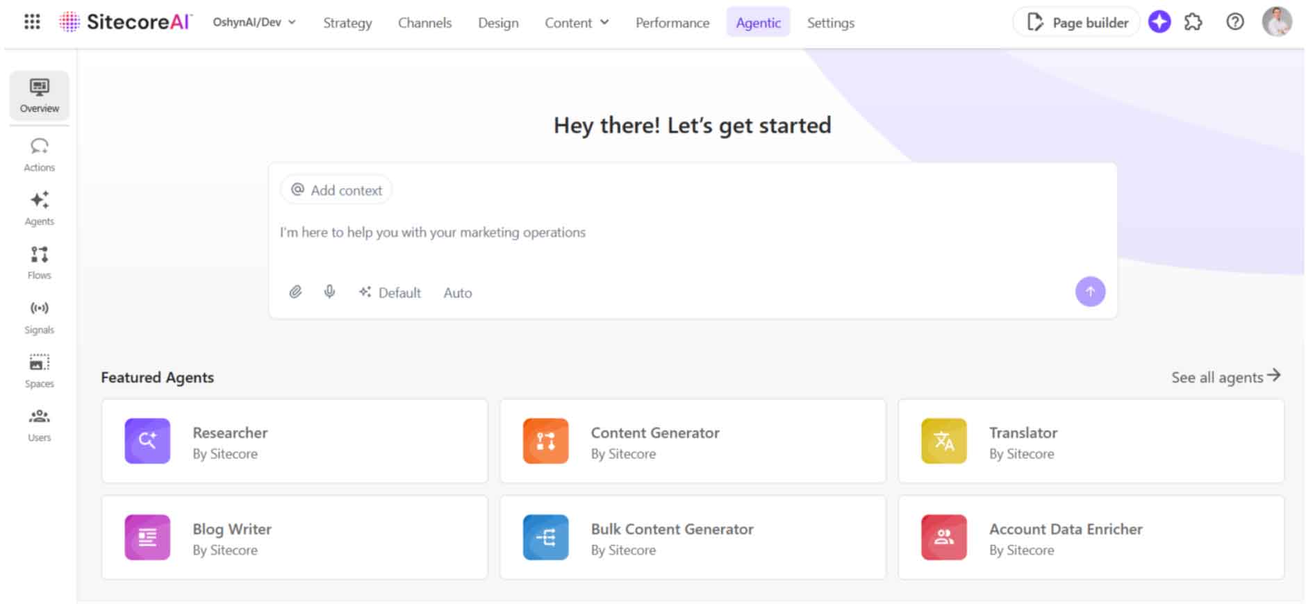The width and height of the screenshot is (1306, 604).
Task: Open the help question mark icon
Action: pyautogui.click(x=1234, y=22)
